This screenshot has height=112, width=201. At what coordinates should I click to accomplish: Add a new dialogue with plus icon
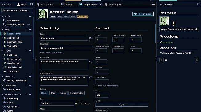point(30,85)
